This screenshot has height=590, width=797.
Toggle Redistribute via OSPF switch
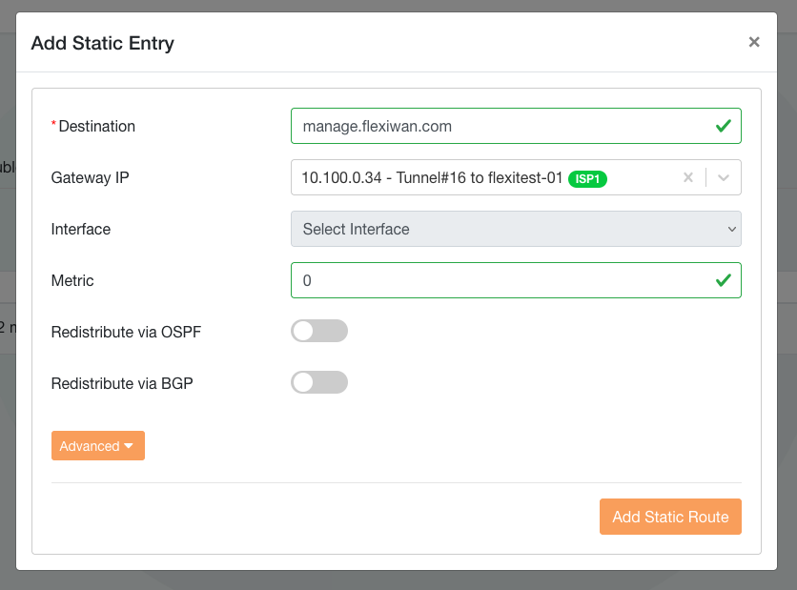coord(319,332)
